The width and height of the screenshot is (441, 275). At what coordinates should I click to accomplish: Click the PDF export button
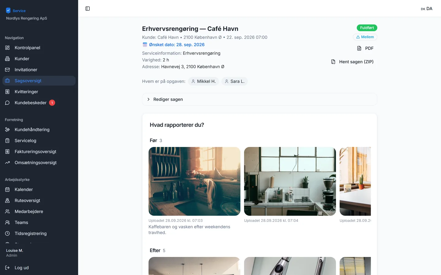[365, 48]
